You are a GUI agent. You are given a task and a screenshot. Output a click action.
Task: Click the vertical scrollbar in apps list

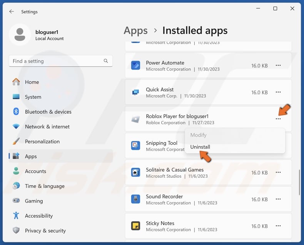(x=300, y=182)
